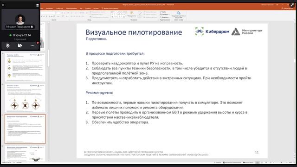This screenshot has width=297, height=167.
Task: Click the Подготовка subtitle text
Action: pos(96,39)
